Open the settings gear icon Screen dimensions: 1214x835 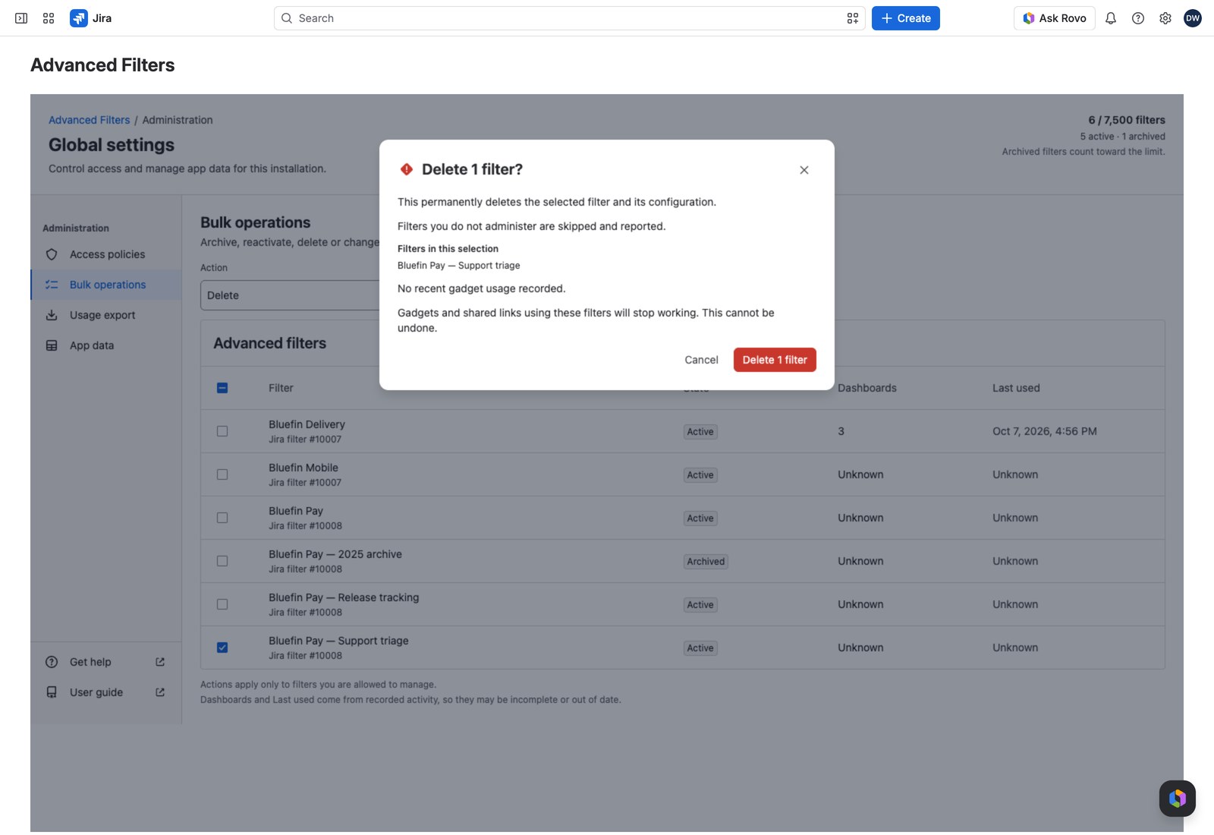click(1165, 18)
